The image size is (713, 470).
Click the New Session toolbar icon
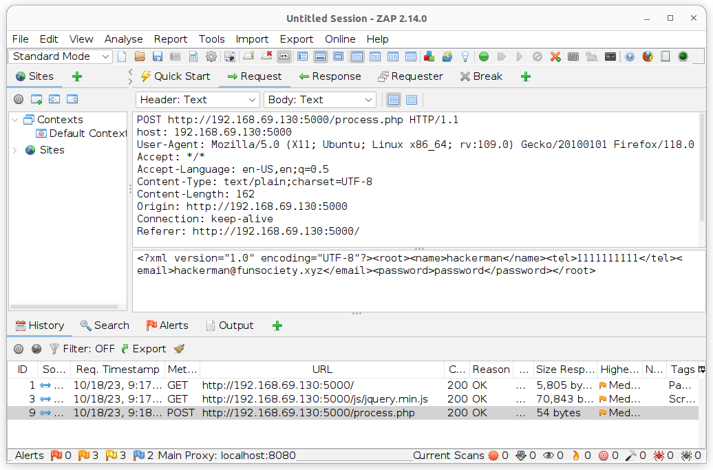point(122,56)
